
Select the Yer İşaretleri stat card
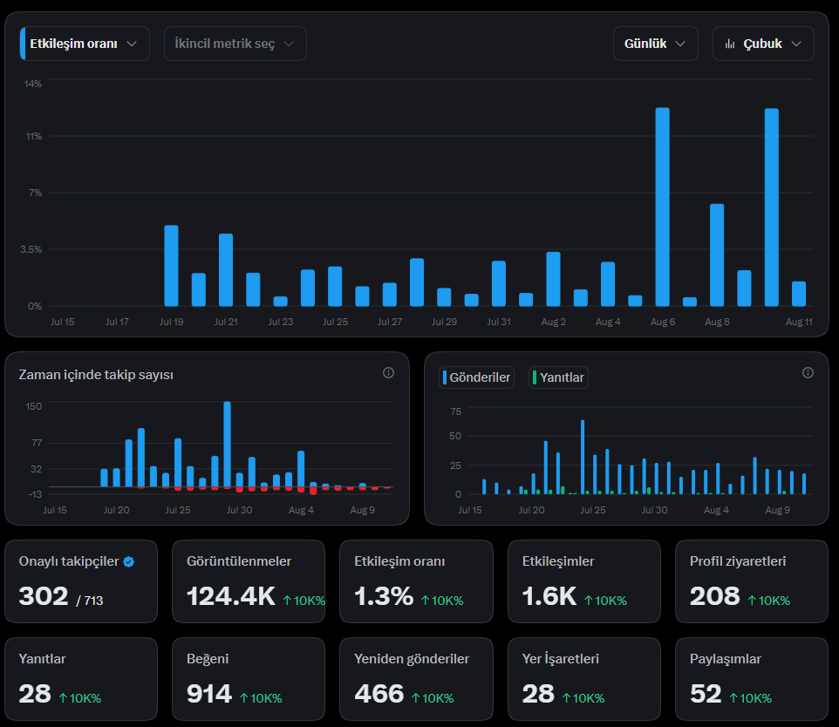[583, 679]
